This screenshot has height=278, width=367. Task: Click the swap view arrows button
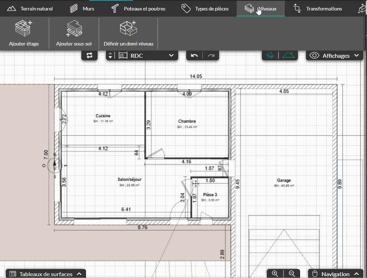(89, 55)
